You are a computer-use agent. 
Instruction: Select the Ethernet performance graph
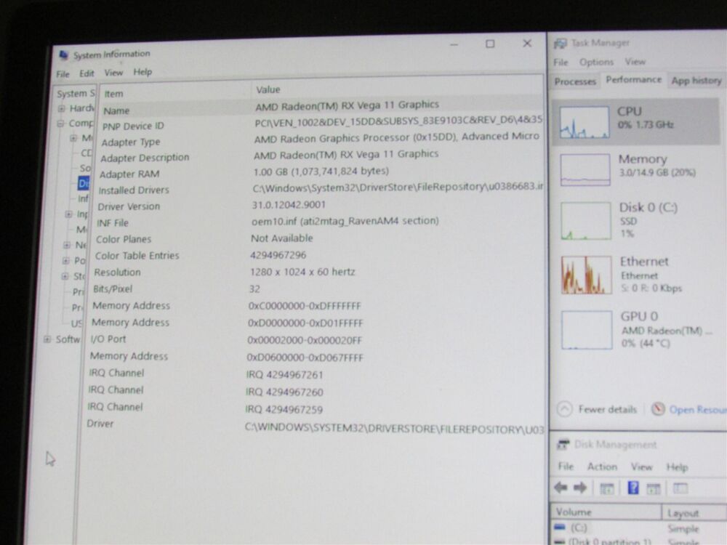click(x=587, y=275)
